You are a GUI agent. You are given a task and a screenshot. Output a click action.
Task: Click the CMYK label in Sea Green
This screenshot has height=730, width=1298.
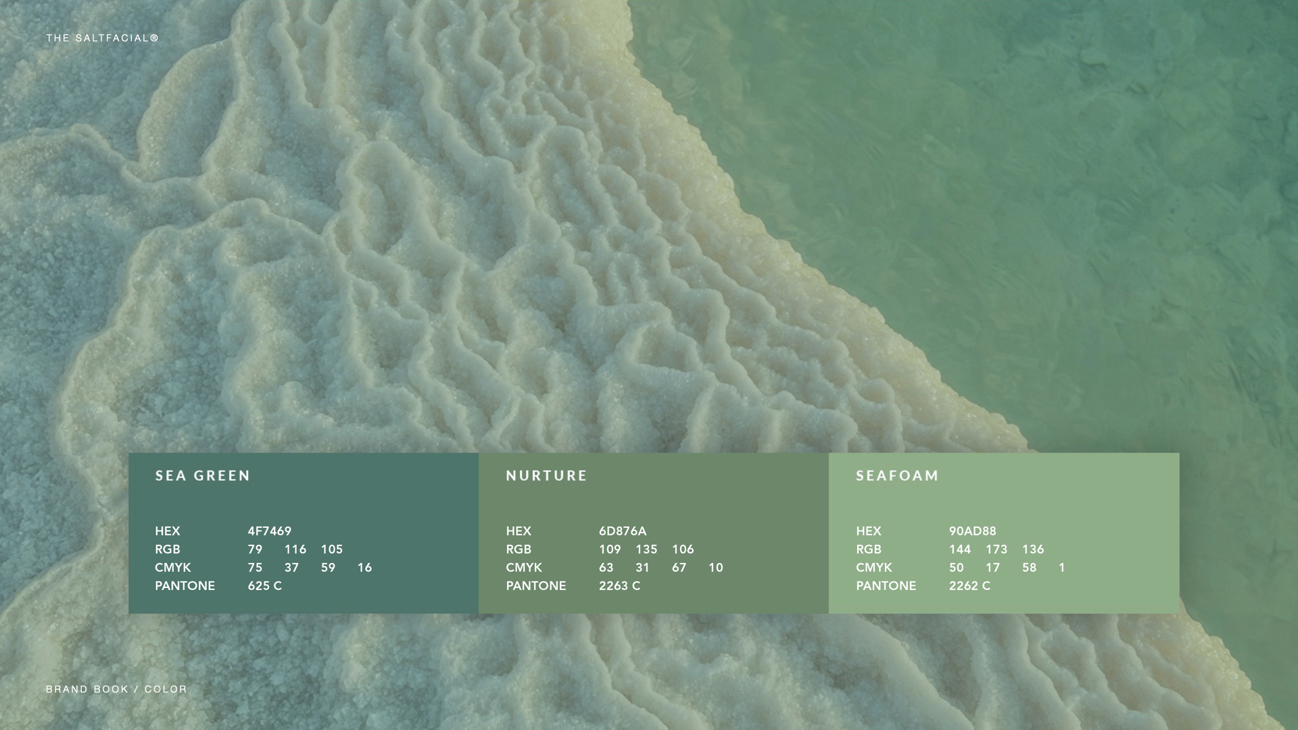172,567
